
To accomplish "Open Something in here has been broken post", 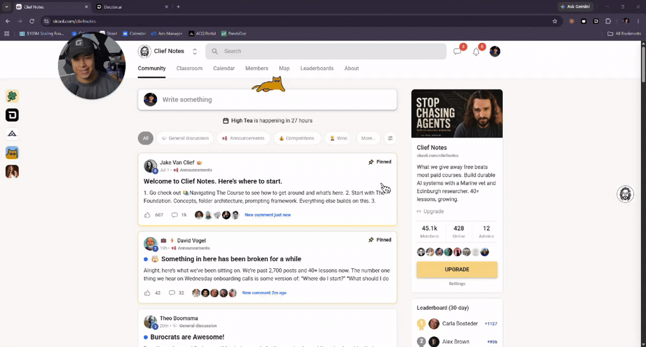I will coord(231,259).
